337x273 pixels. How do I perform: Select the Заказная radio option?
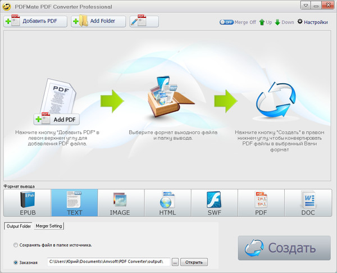[x=16, y=262]
